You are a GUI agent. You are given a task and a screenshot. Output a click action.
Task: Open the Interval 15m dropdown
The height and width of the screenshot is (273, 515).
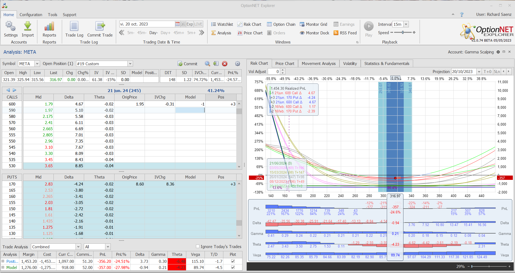point(406,24)
